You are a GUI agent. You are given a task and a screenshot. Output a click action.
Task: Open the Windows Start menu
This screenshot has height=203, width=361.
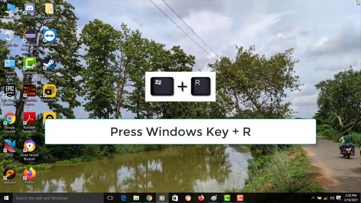6,198
